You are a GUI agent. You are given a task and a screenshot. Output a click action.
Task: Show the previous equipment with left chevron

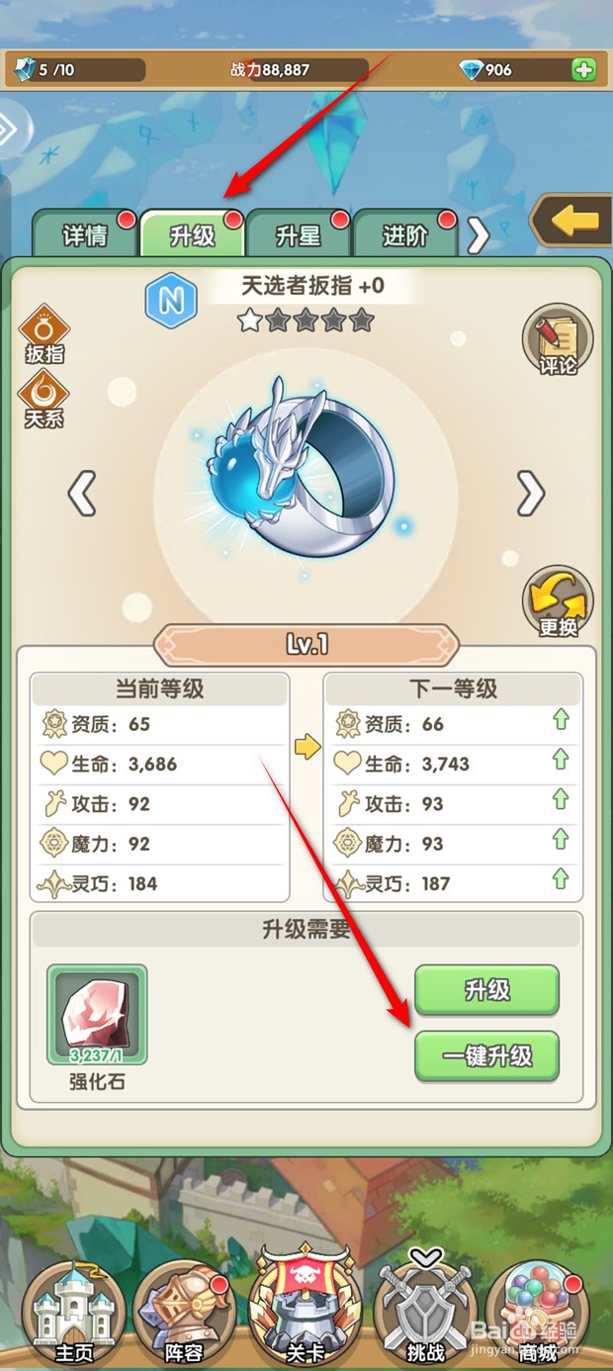[82, 492]
